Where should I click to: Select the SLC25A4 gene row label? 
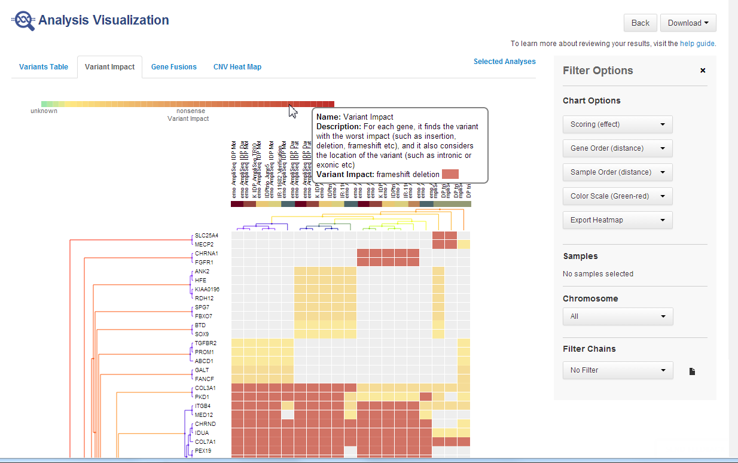click(205, 236)
